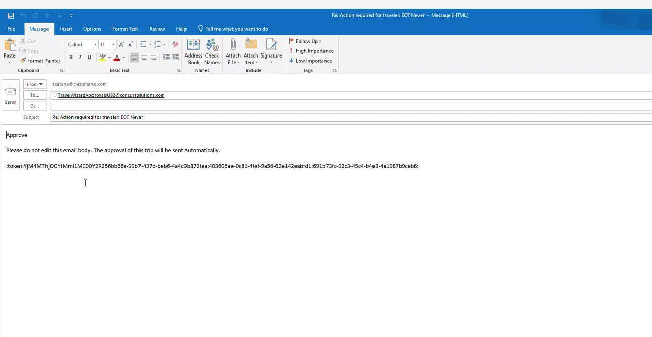Click the Copy command
Screen dimensions: 652x337
(29, 51)
